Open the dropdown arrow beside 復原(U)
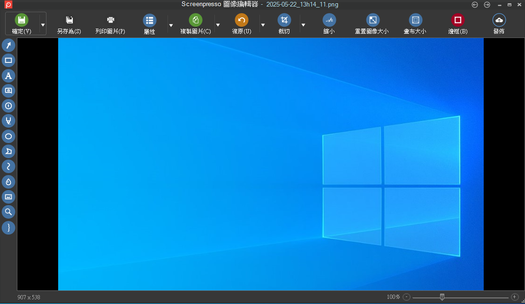525x304 pixels. (263, 25)
